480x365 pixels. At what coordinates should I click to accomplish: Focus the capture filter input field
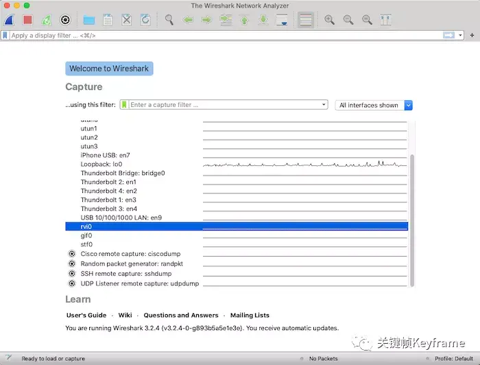224,105
